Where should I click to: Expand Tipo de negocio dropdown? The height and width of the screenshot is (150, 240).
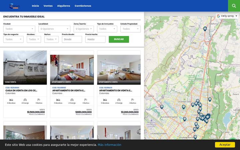click(13, 39)
